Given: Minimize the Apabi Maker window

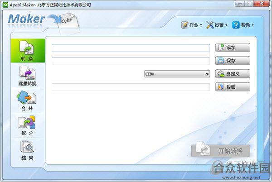Looking at the screenshot, I should tap(240, 4).
